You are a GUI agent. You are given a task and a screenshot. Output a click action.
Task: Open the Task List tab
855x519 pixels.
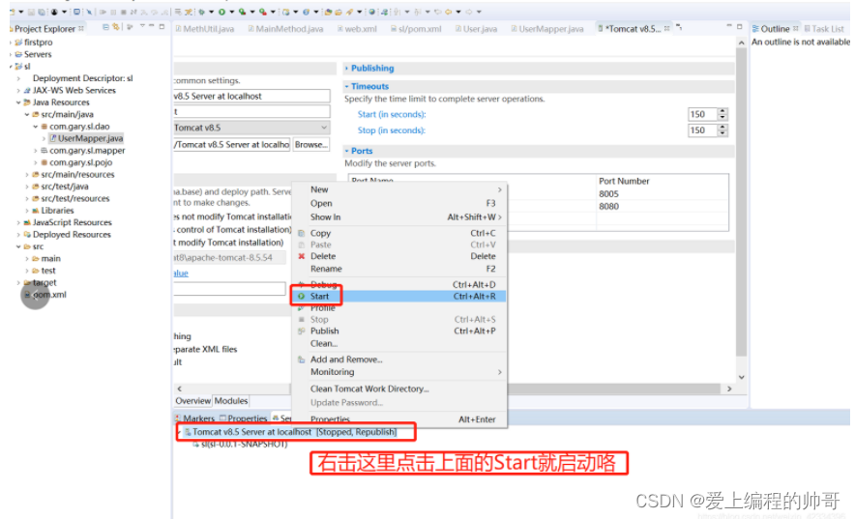pyautogui.click(x=824, y=29)
